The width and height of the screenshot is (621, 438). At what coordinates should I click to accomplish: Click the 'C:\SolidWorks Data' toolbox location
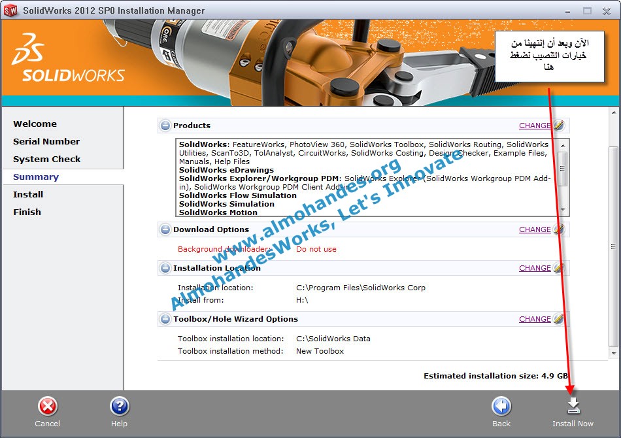point(333,339)
